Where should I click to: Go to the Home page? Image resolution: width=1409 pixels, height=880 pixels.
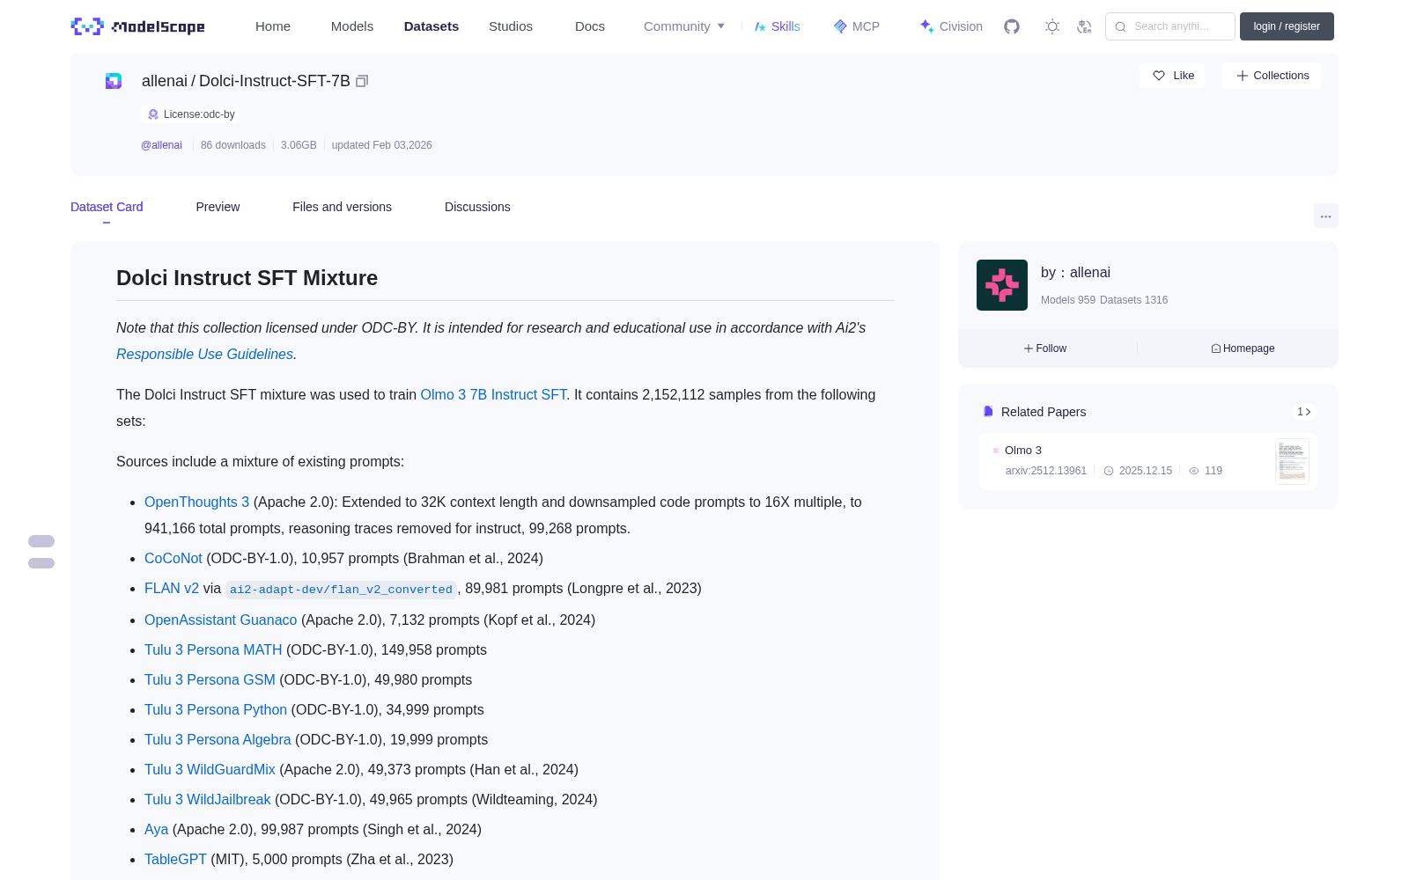273,26
